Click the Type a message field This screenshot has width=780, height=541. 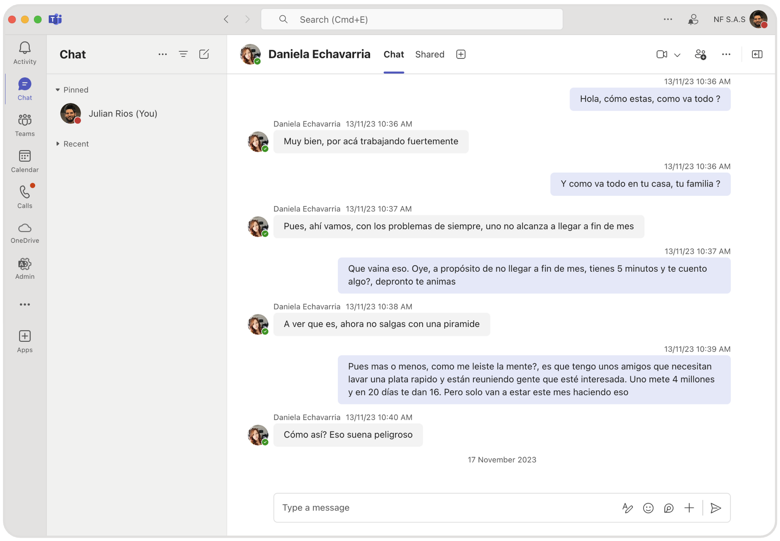pos(446,508)
